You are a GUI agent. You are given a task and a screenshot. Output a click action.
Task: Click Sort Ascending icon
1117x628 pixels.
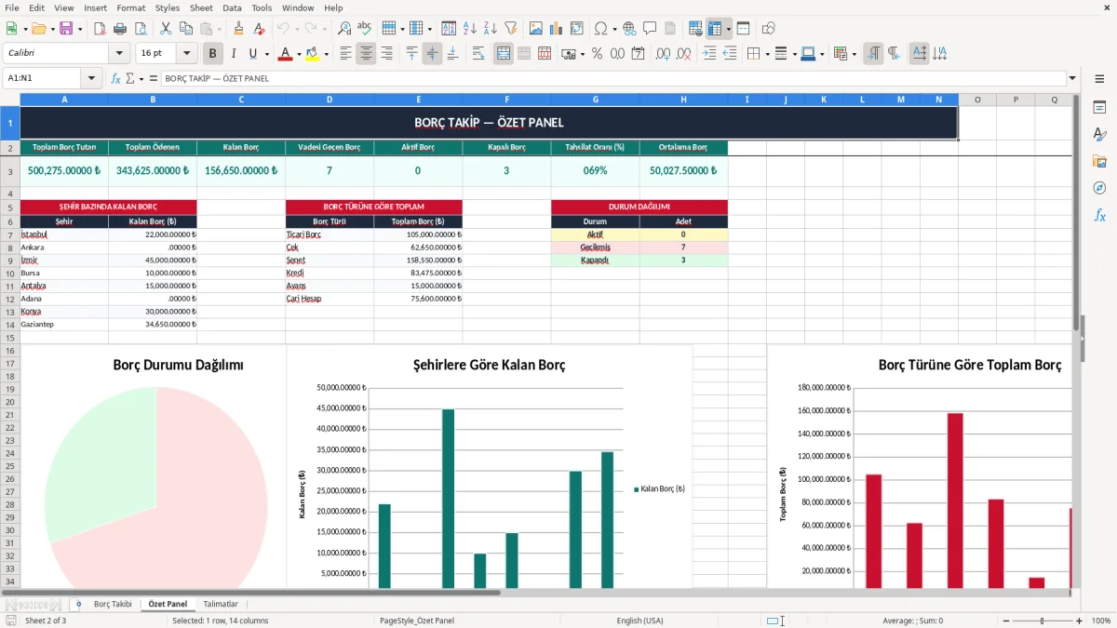coord(470,29)
